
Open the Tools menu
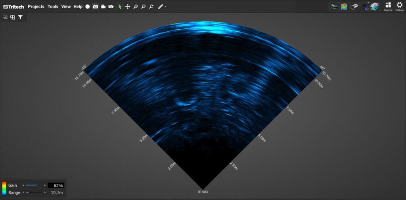pyautogui.click(x=53, y=7)
